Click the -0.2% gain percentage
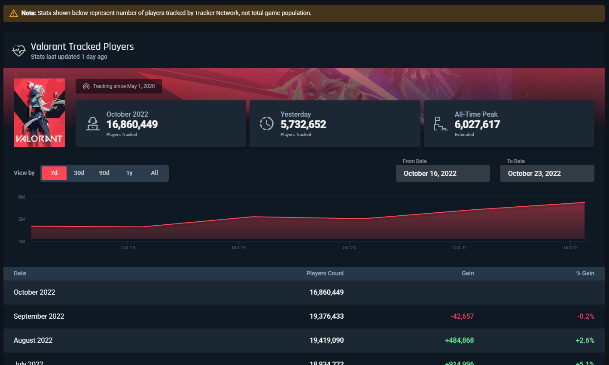The width and height of the screenshot is (609, 365). tap(586, 316)
